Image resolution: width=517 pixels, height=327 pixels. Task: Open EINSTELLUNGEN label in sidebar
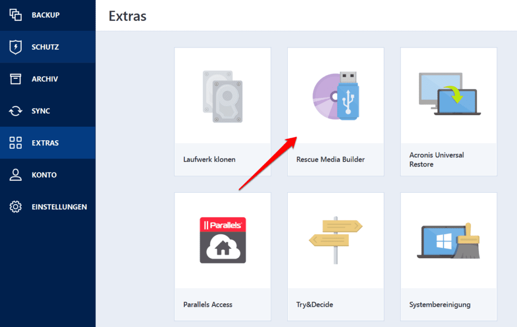pos(60,207)
